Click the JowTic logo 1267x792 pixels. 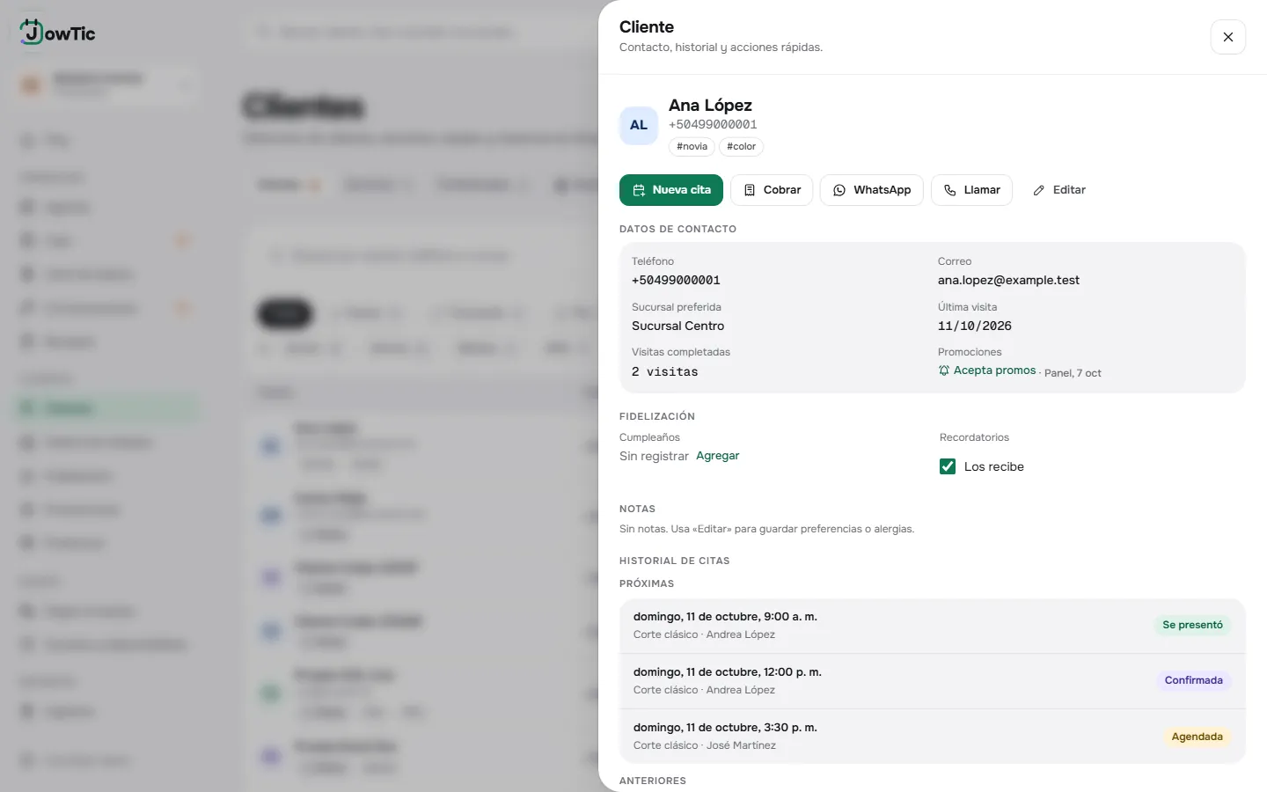coord(58,33)
